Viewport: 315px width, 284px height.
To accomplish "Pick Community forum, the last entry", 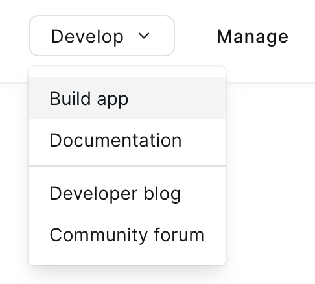I will 127,235.
